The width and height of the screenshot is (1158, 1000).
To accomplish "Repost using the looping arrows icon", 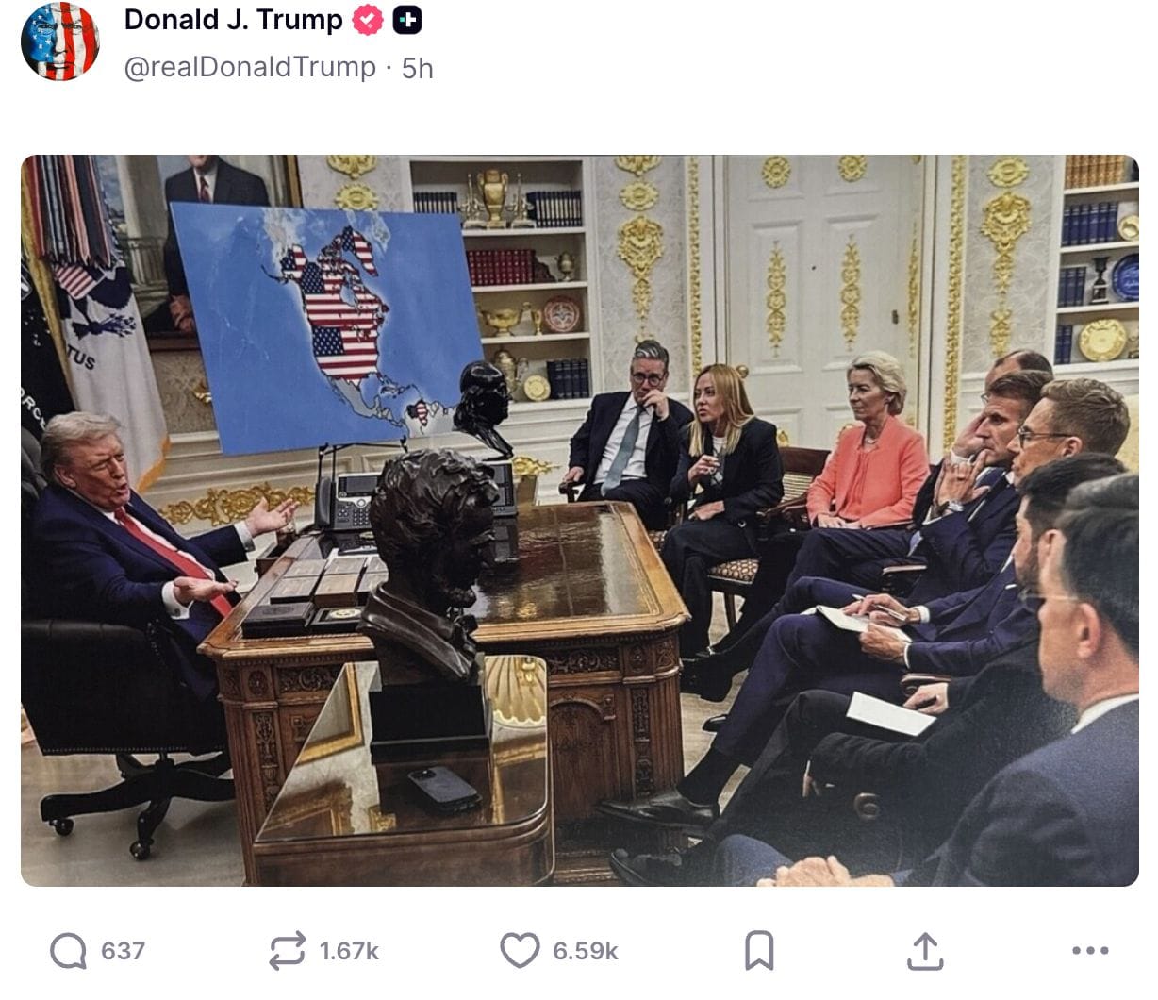I will (x=288, y=951).
